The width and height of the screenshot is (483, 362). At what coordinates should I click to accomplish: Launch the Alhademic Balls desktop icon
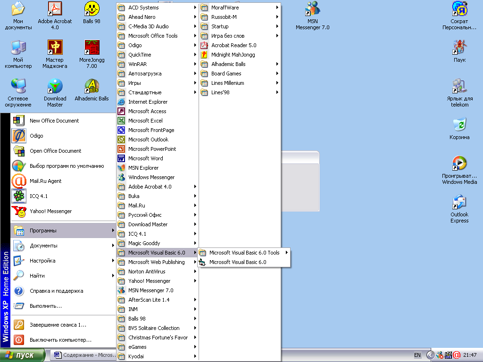click(92, 86)
